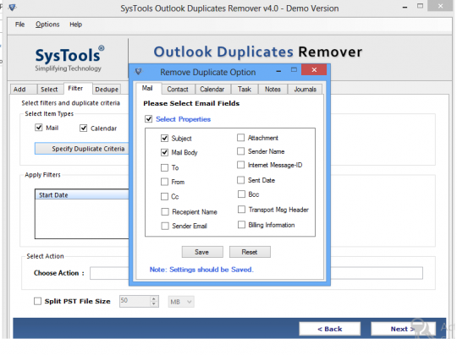Screen dimensions: 457x355
Task: Decrease split size with down stepper arrow
Action: [x=154, y=304]
